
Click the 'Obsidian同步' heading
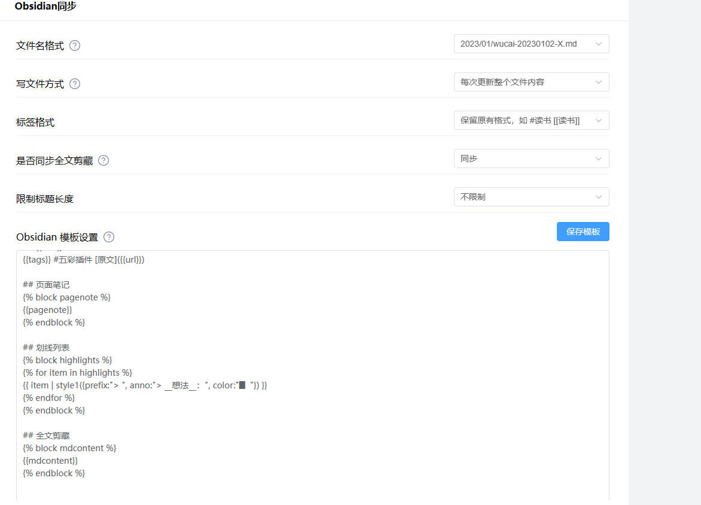point(45,6)
